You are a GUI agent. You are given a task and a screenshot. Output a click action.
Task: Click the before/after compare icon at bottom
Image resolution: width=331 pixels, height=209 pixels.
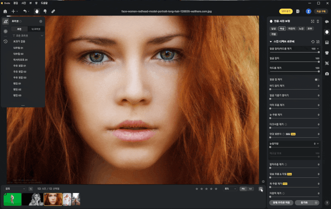(261, 189)
